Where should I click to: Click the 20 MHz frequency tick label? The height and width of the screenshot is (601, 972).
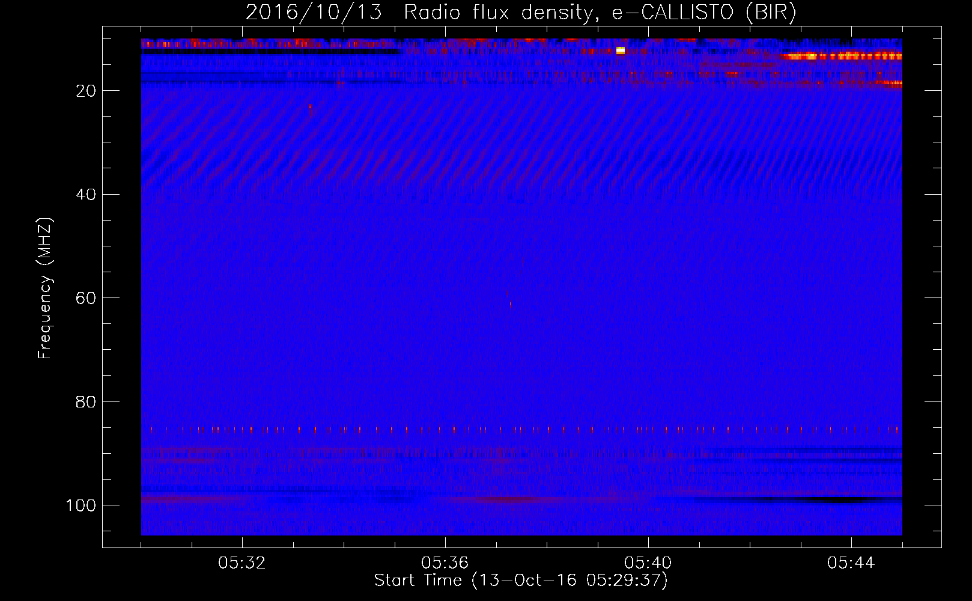tap(86, 91)
